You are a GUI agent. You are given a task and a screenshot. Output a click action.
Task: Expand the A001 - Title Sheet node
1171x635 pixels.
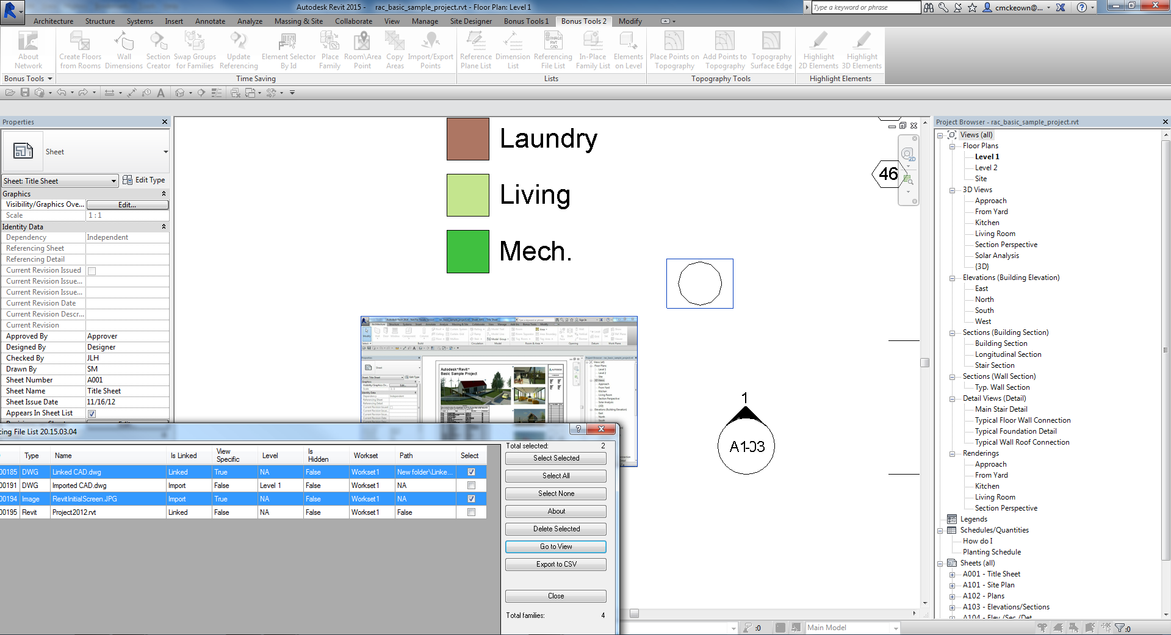point(952,575)
